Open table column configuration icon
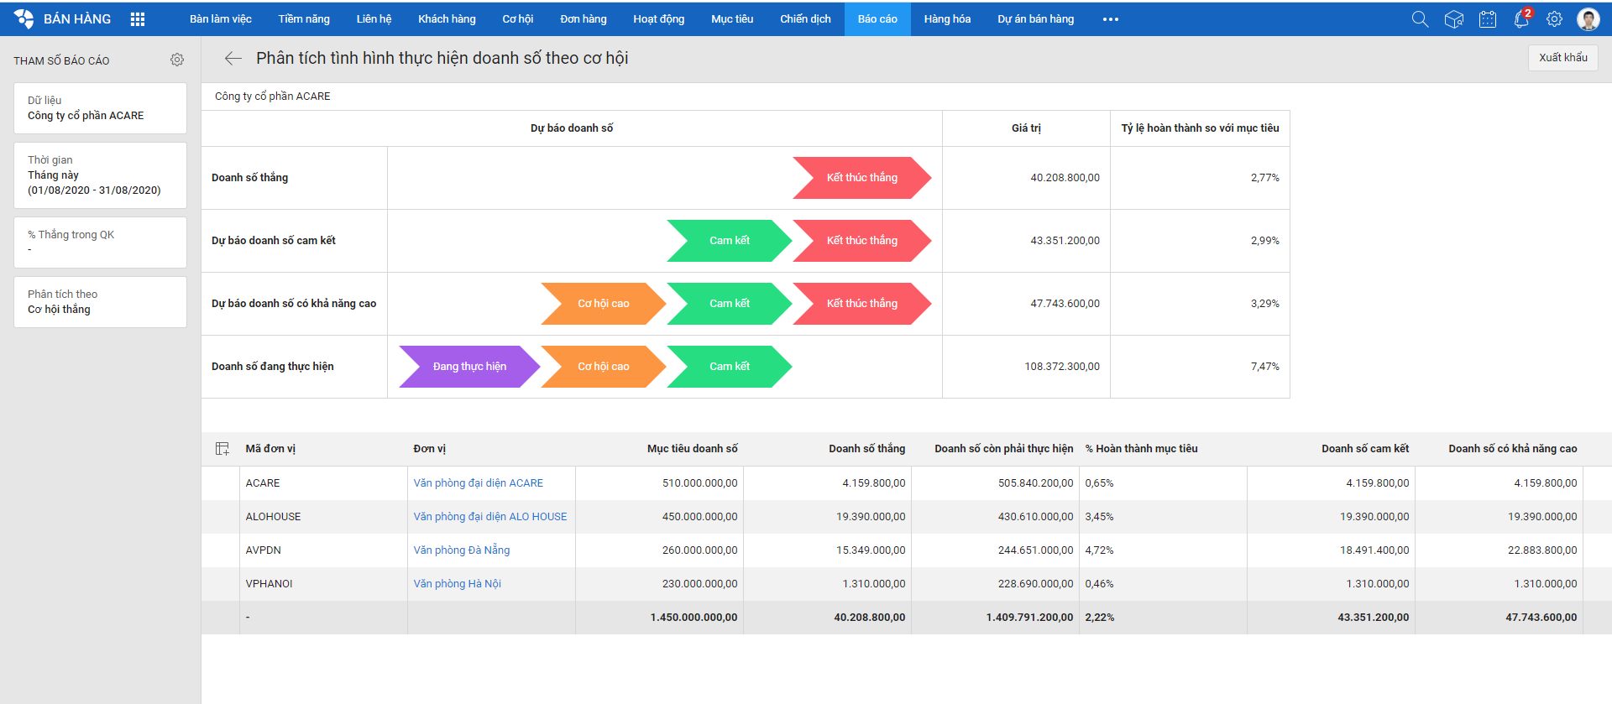Image resolution: width=1612 pixels, height=704 pixels. click(222, 449)
